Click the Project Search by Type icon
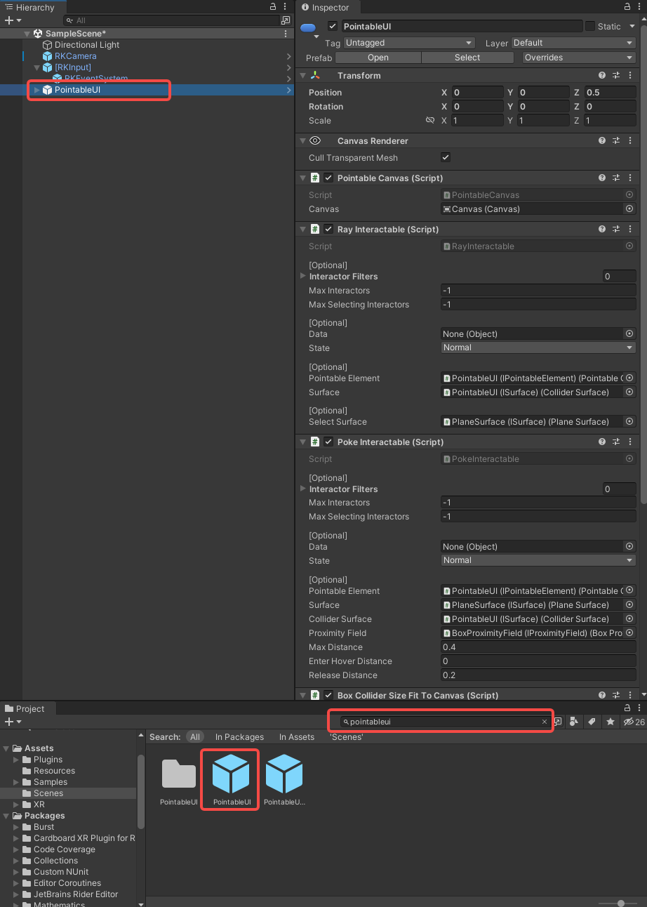The height and width of the screenshot is (907, 647). (x=574, y=722)
